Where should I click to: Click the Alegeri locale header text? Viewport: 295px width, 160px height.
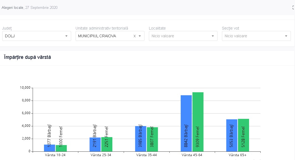[x=13, y=8]
